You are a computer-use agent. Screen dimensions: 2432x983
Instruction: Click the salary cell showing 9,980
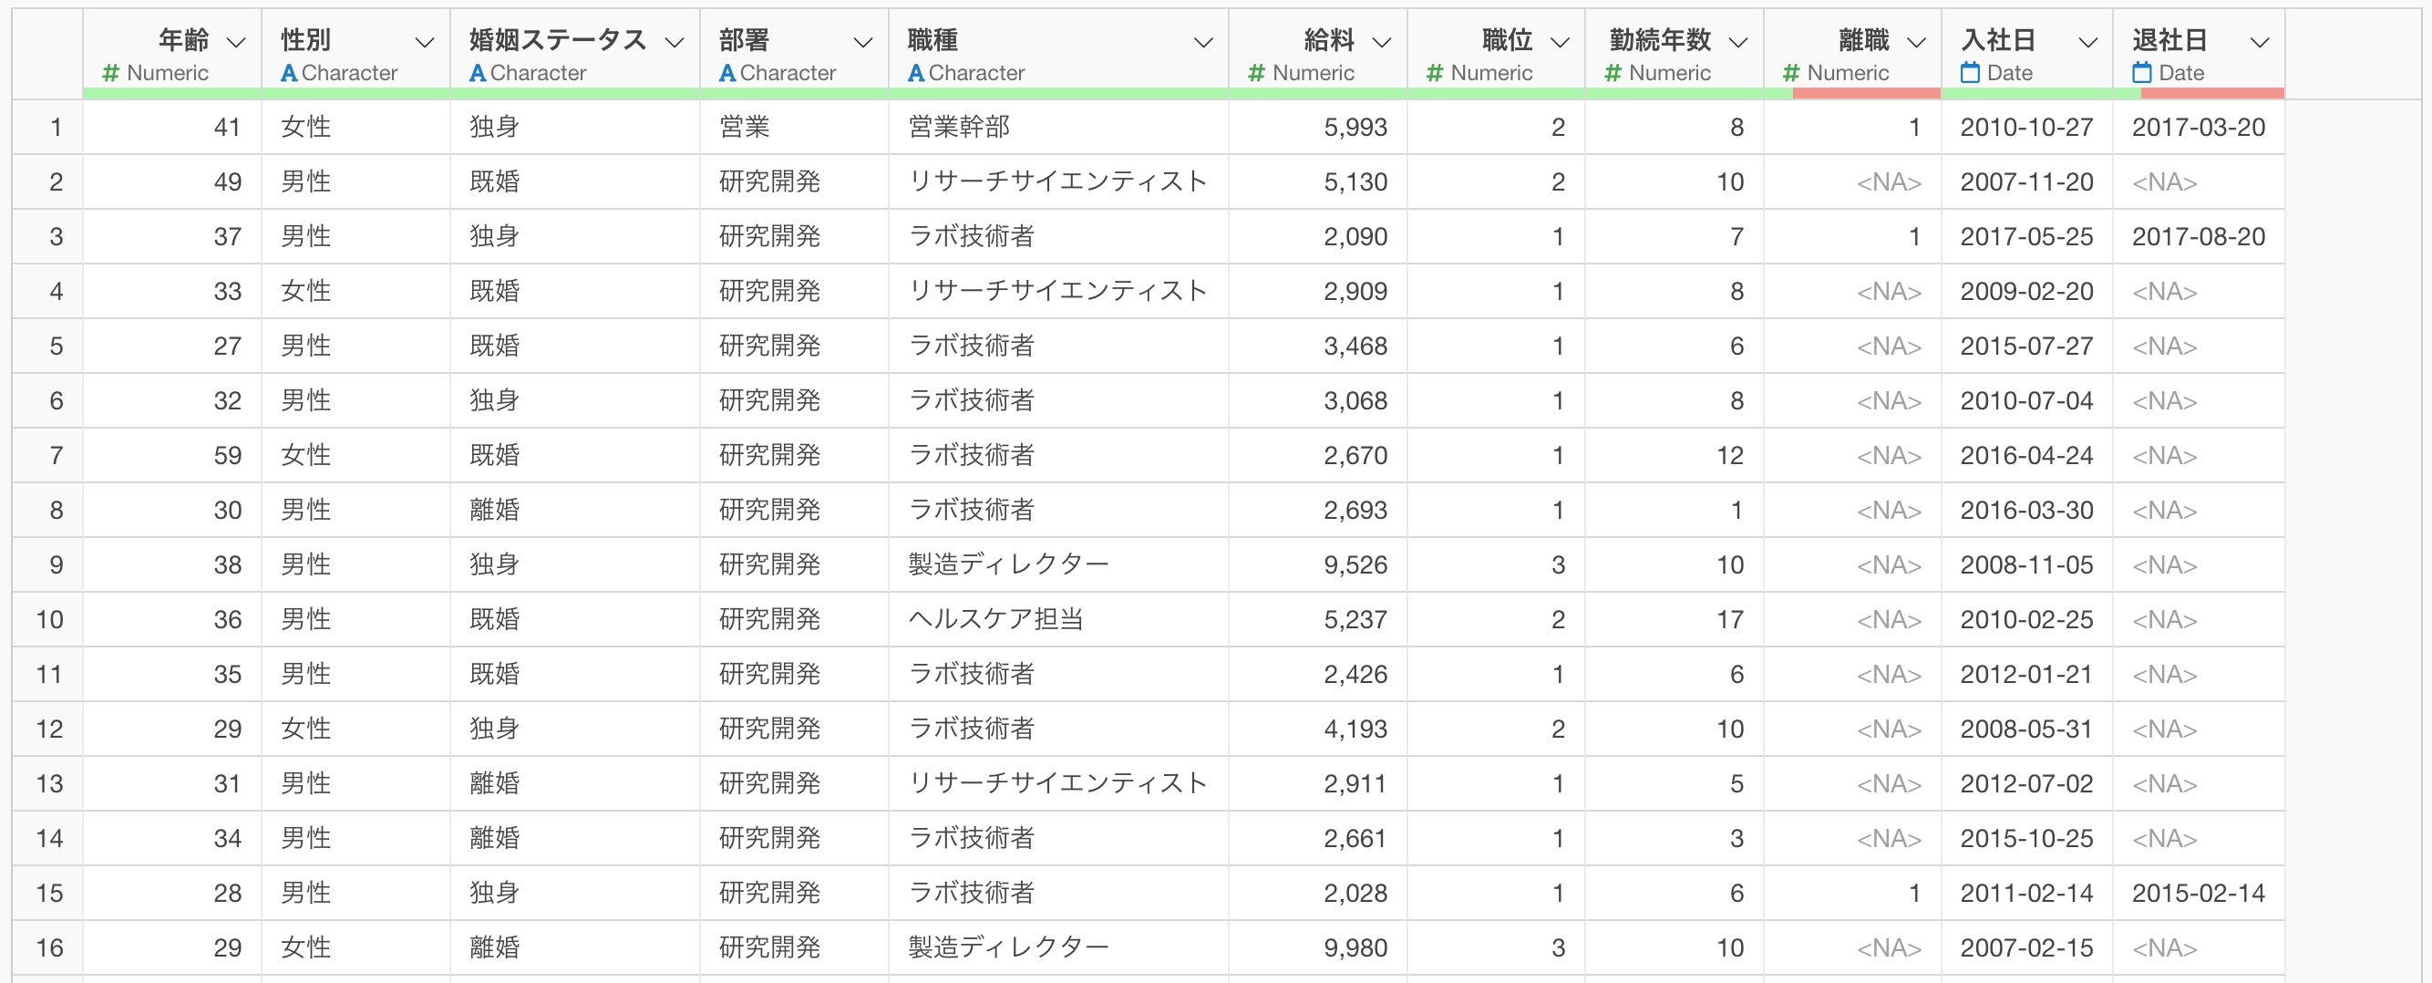pos(1355,947)
